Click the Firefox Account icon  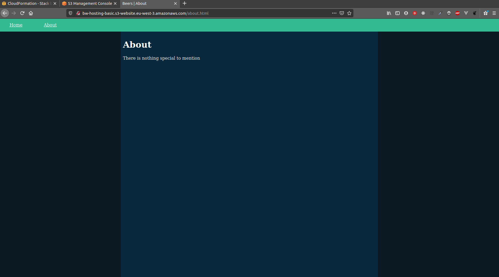point(406,13)
